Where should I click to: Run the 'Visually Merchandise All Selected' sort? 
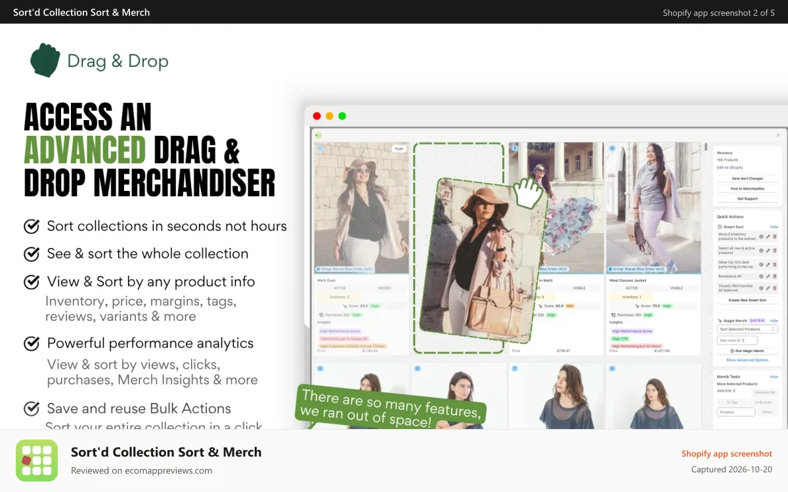click(x=761, y=288)
